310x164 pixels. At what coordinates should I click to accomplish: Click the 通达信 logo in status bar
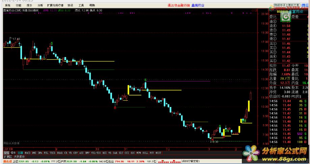point(7,161)
